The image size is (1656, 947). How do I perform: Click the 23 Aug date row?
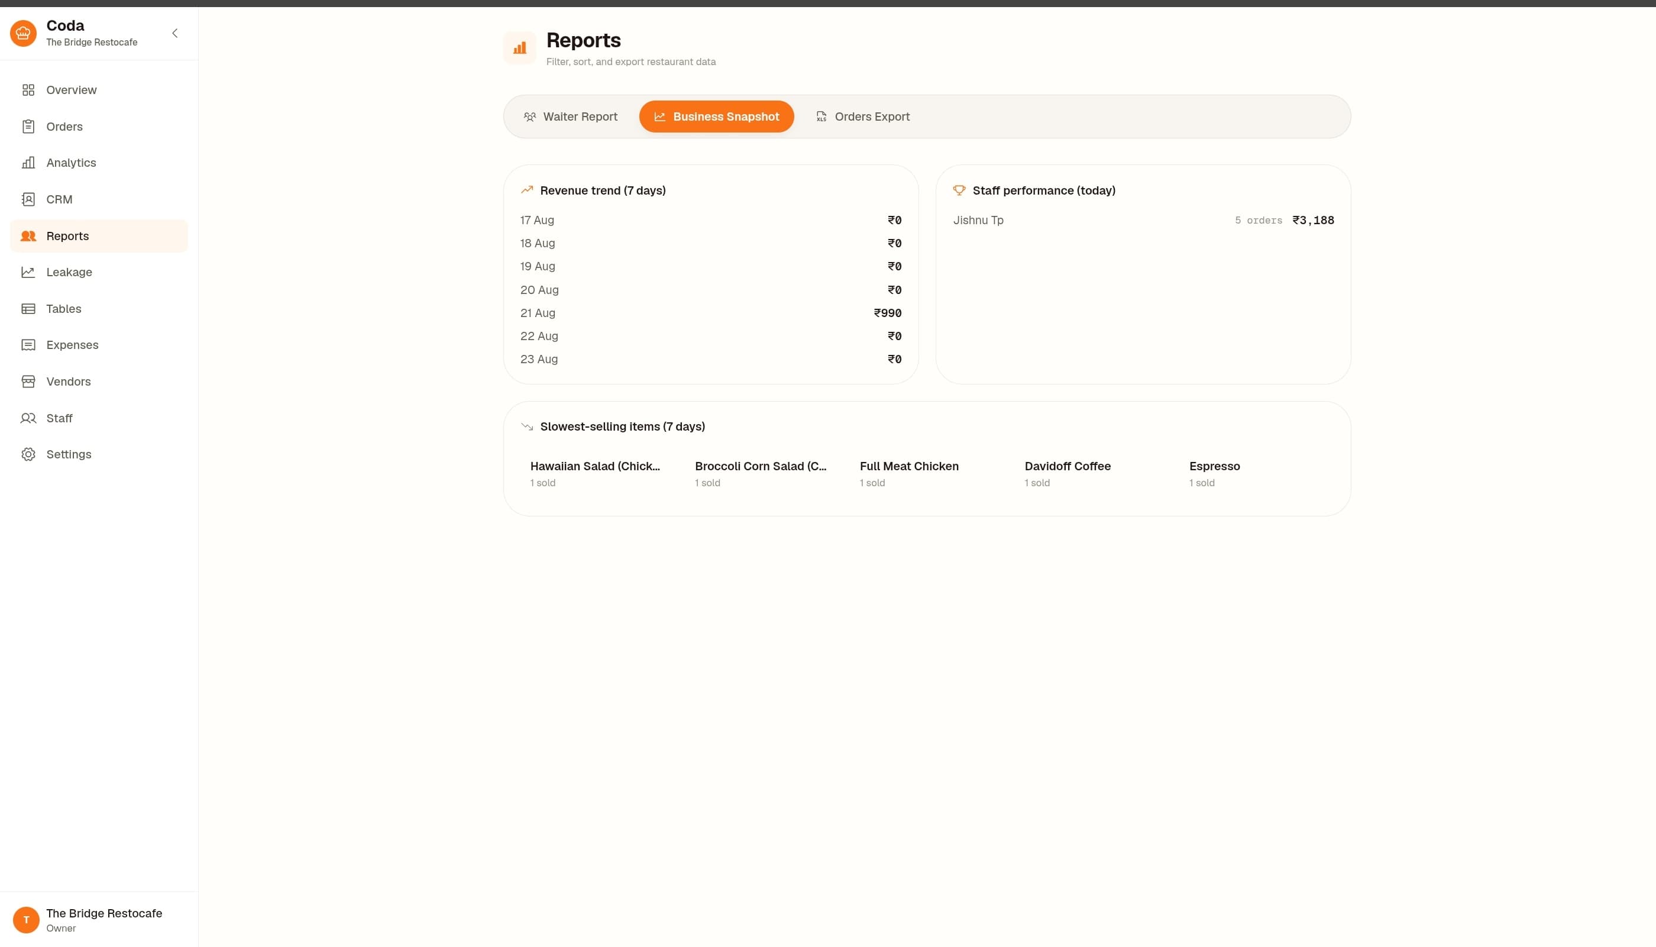tap(711, 359)
